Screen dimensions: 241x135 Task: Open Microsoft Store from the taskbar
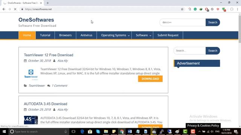90,132
